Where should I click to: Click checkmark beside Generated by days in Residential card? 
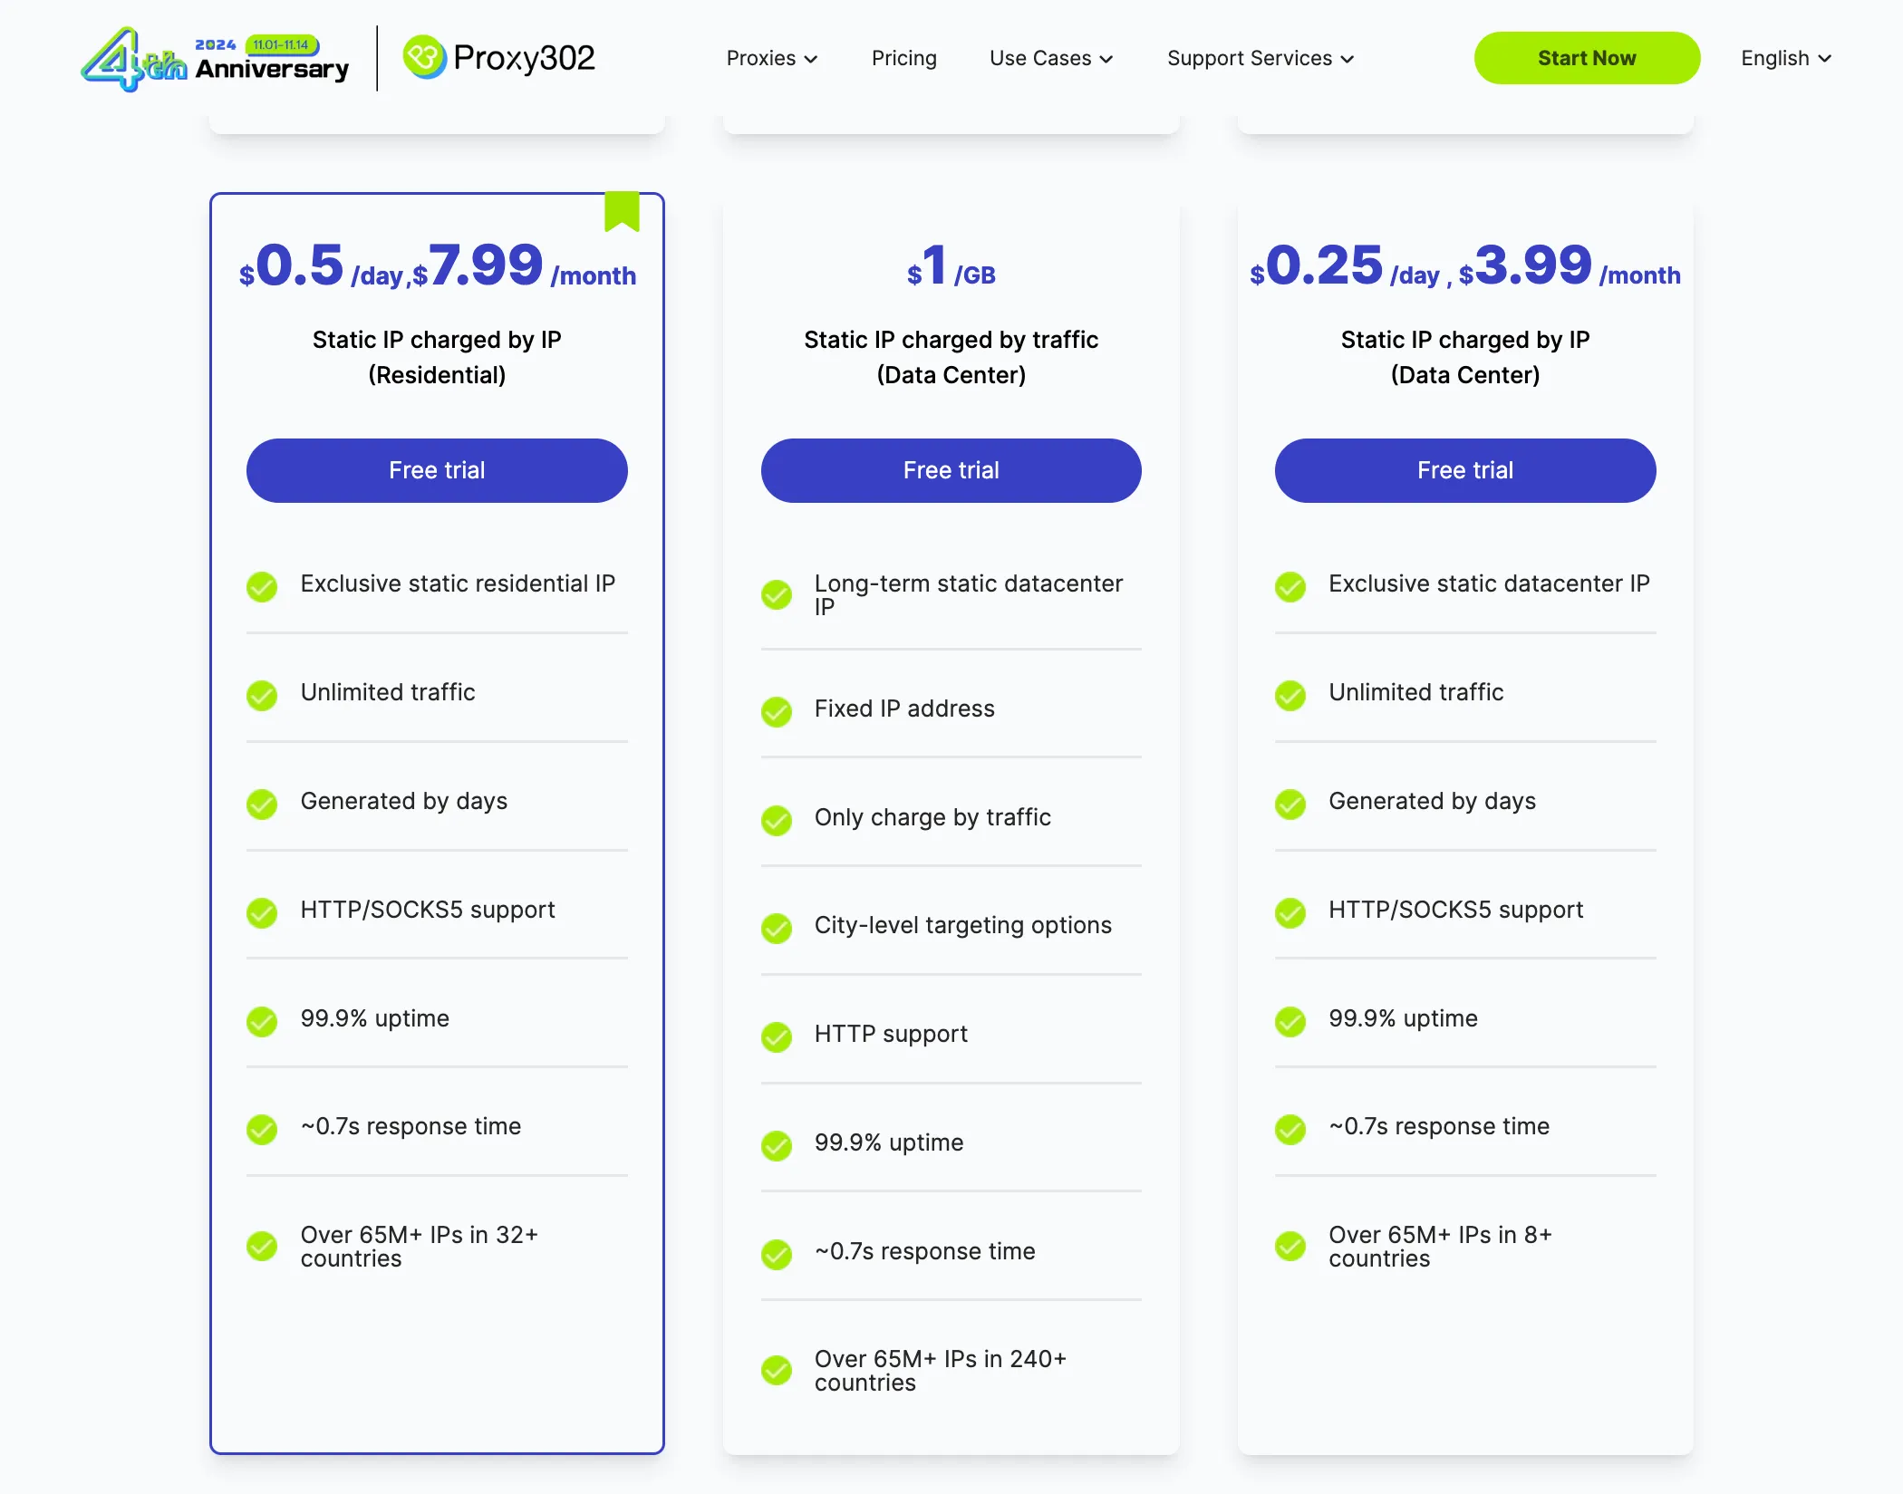[x=262, y=805]
